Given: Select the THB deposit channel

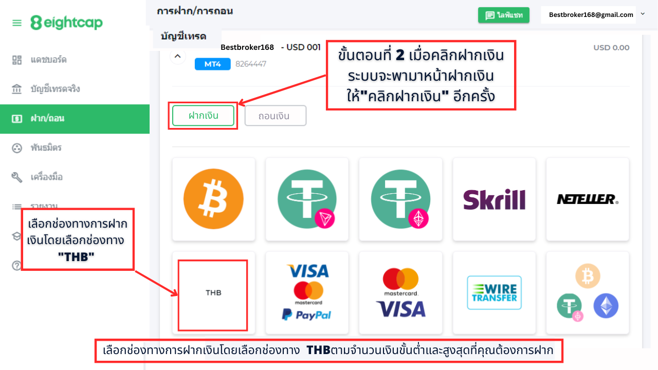Looking at the screenshot, I should [213, 293].
